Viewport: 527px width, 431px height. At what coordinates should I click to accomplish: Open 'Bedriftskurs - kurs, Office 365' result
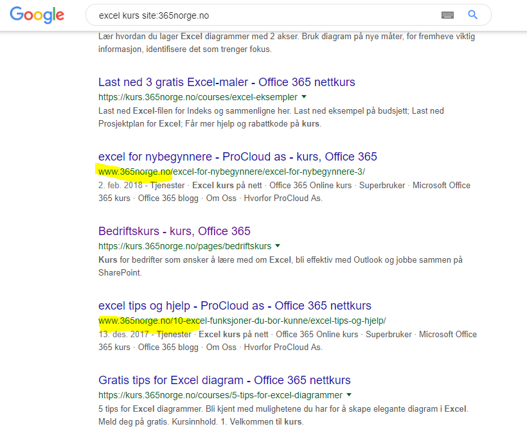tap(174, 231)
